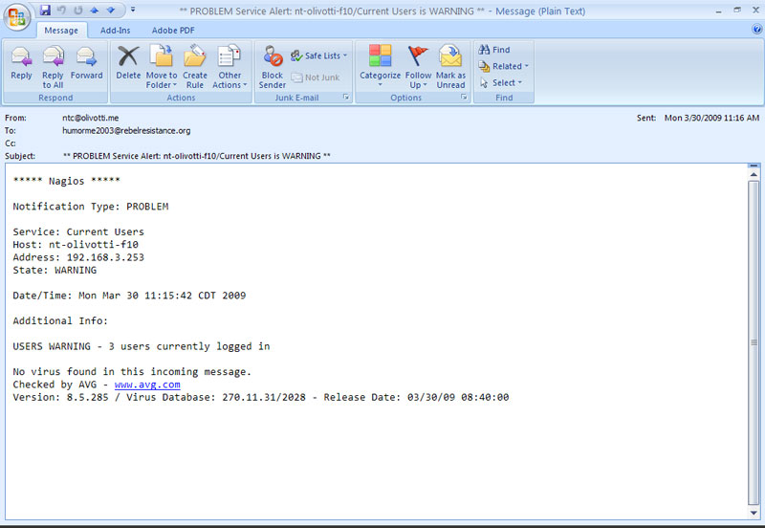Launch the Options group dialog launcher

click(x=464, y=98)
